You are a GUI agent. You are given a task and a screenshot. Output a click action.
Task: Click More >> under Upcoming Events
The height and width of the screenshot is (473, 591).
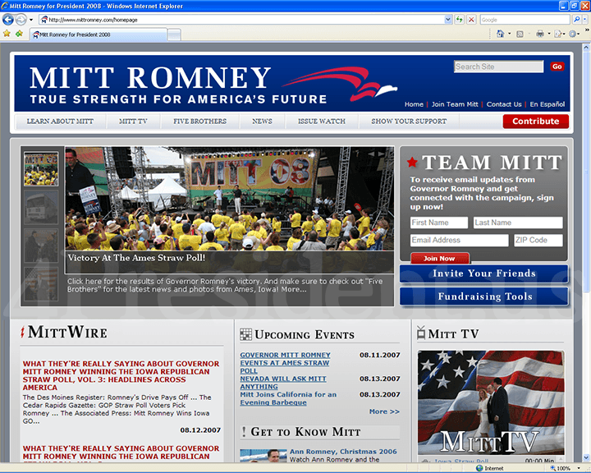point(384,411)
